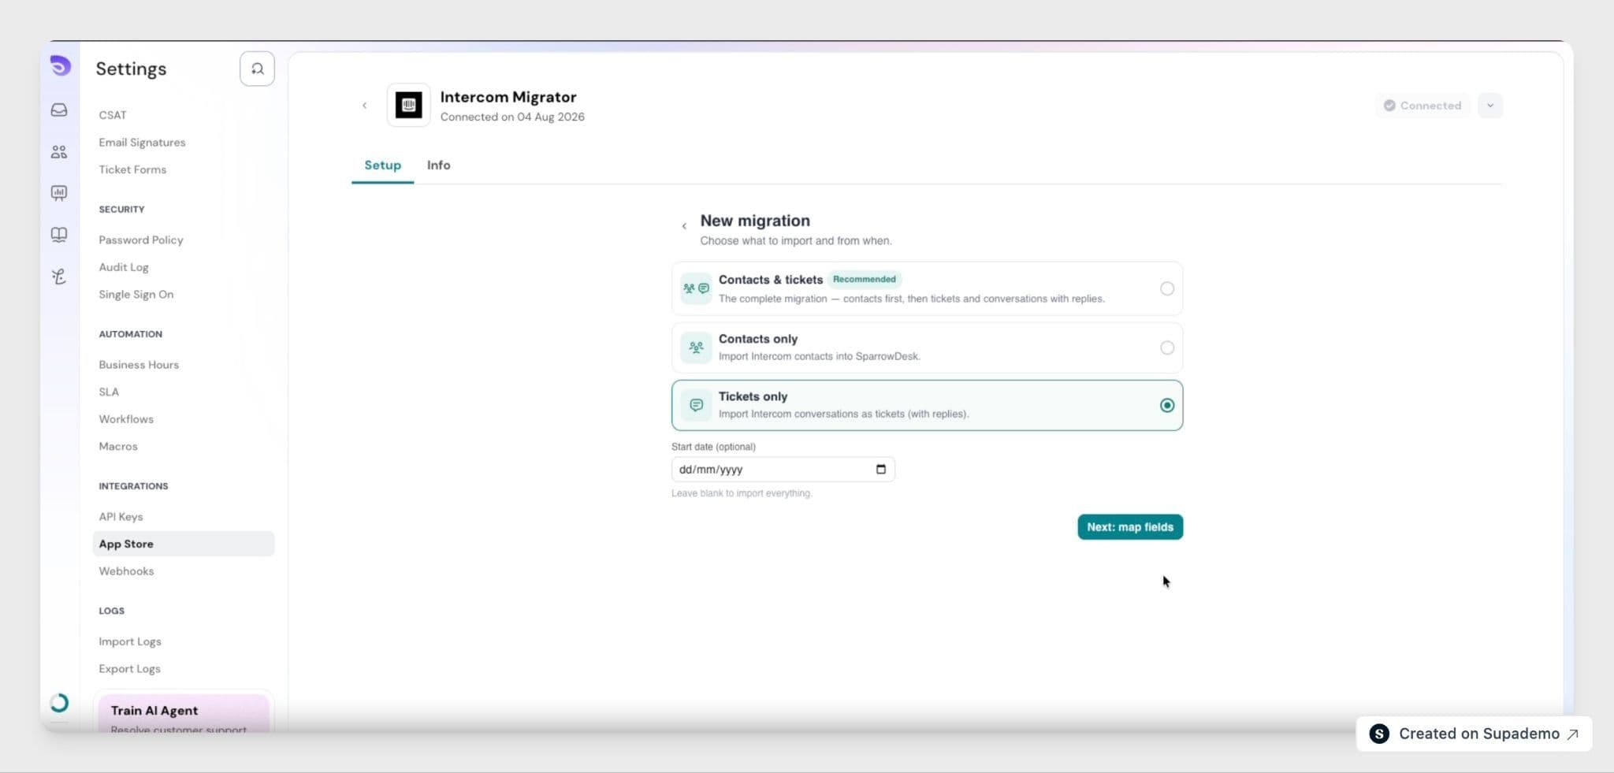Click the Intercom Migrator app logo
The height and width of the screenshot is (773, 1614).
click(408, 105)
